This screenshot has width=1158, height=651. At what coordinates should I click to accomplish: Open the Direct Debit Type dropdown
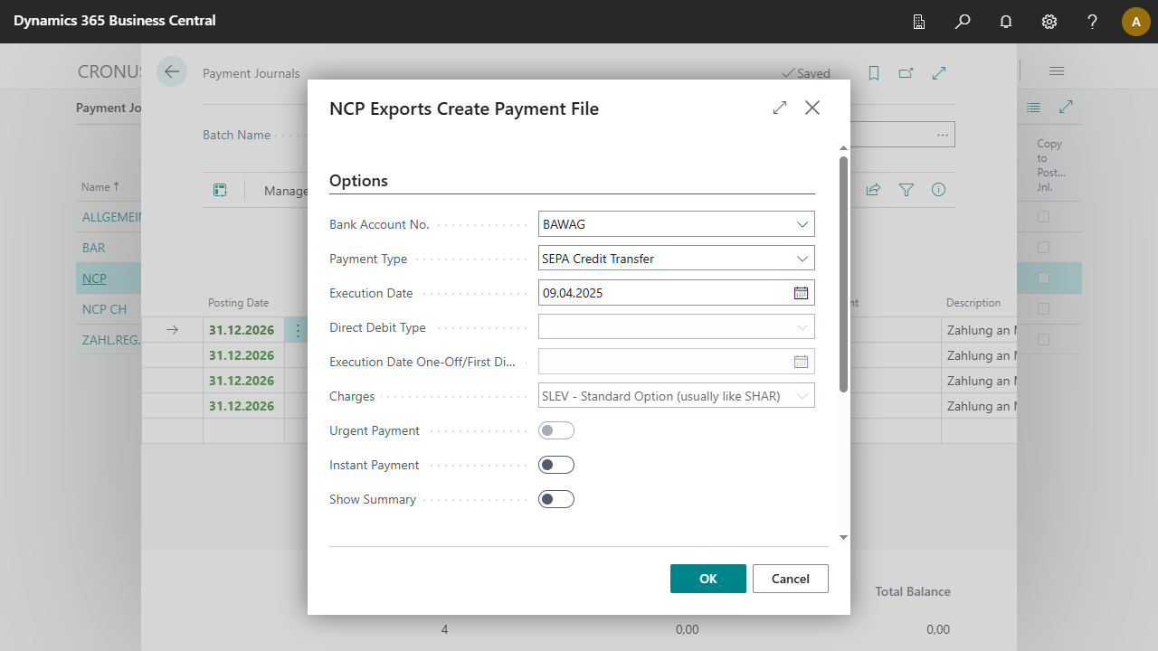(x=802, y=327)
